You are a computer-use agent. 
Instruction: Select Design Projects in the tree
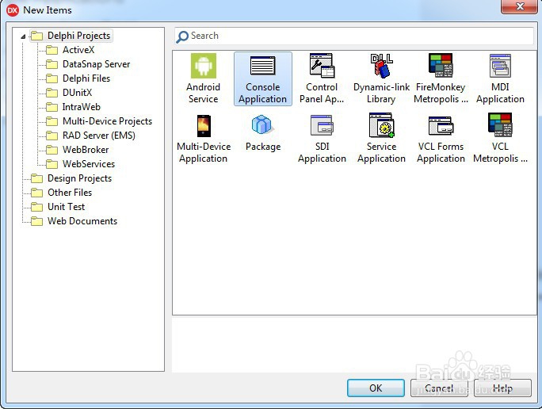71,178
